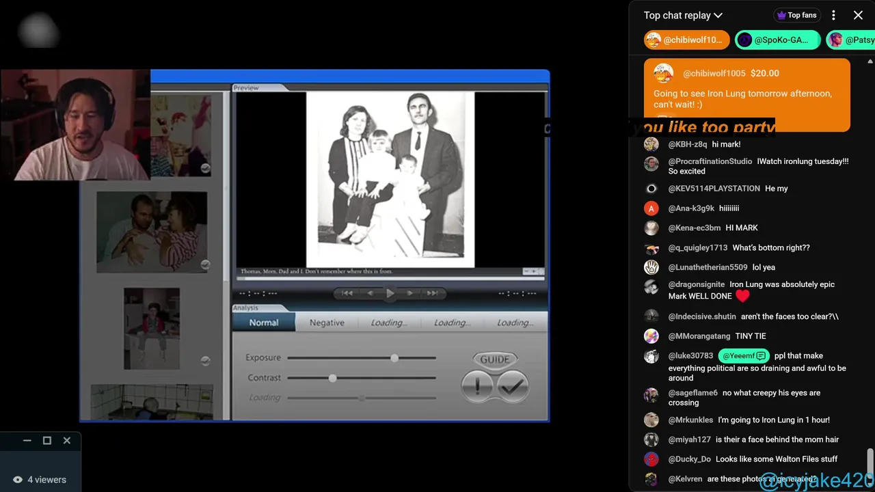875x492 pixels.
Task: Click the chat scroll-up arrow
Action: tap(870, 61)
